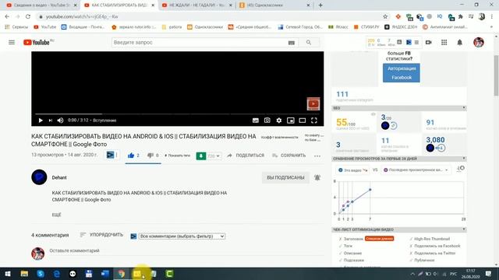Open the Dehant channel avatar

tap(39, 177)
